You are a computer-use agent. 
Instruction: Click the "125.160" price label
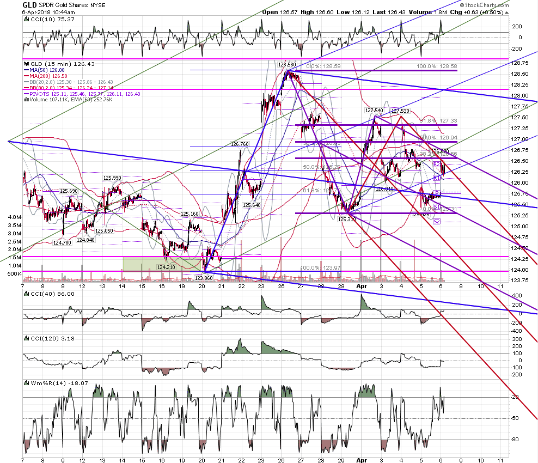coord(189,214)
